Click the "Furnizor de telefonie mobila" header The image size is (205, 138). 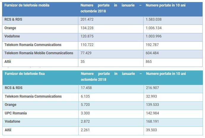[x=27, y=5]
